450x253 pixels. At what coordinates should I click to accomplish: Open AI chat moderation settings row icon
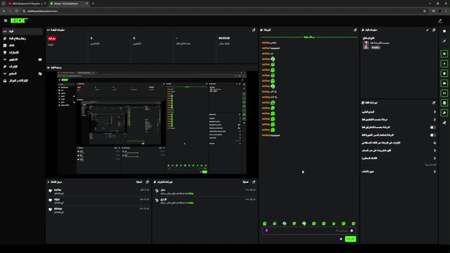click(435, 143)
